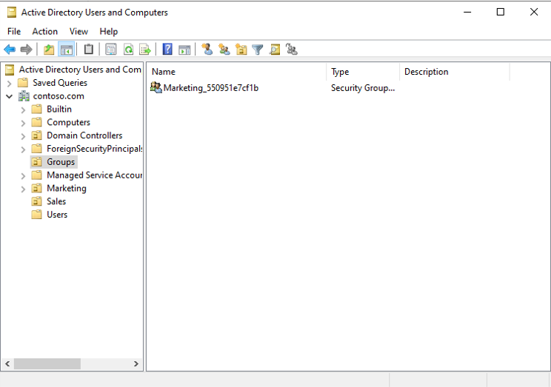The image size is (551, 387).
Task: Click the Filter funnel toolbar icon
Action: 258,50
